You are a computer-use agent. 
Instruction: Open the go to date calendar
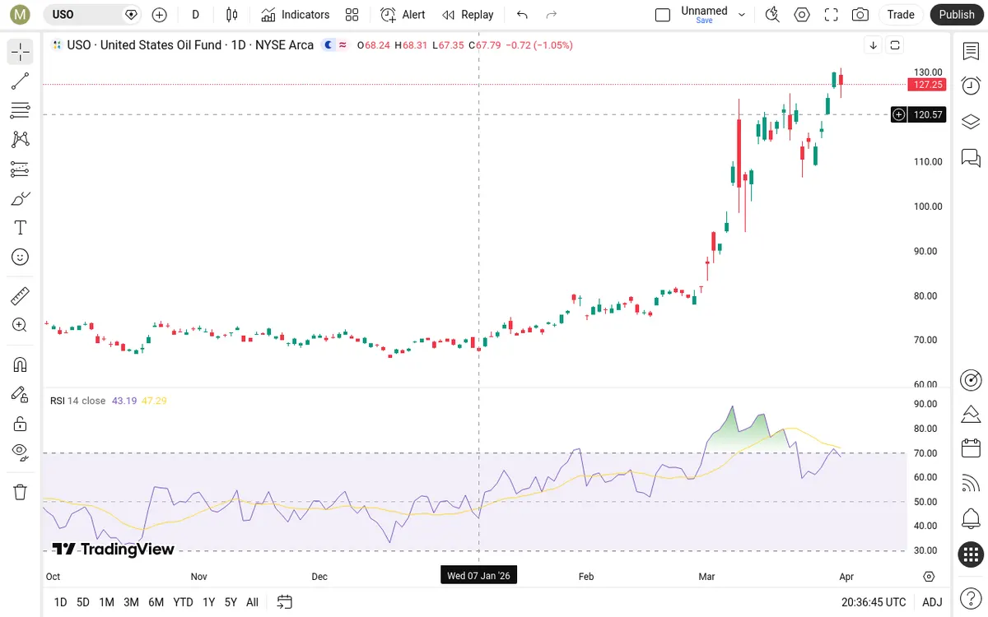[285, 602]
